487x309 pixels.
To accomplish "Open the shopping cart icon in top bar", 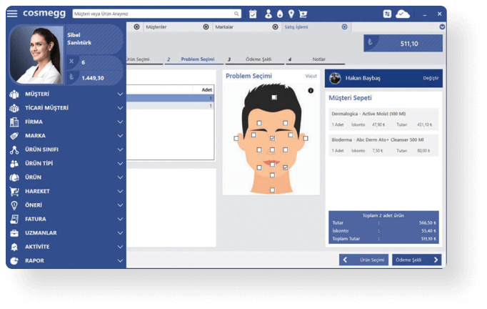I will pos(303,14).
